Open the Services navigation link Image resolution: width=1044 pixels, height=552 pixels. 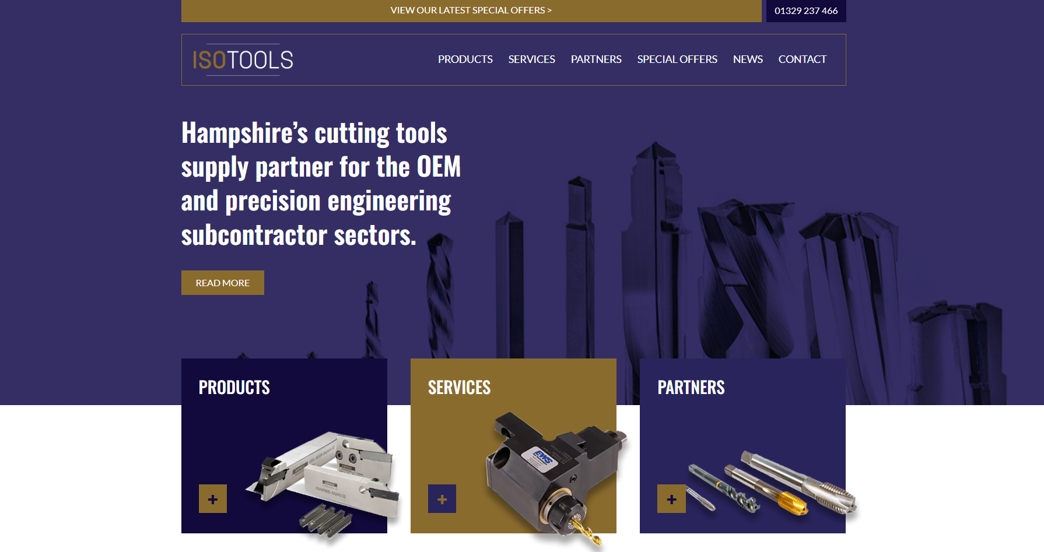[x=531, y=59]
